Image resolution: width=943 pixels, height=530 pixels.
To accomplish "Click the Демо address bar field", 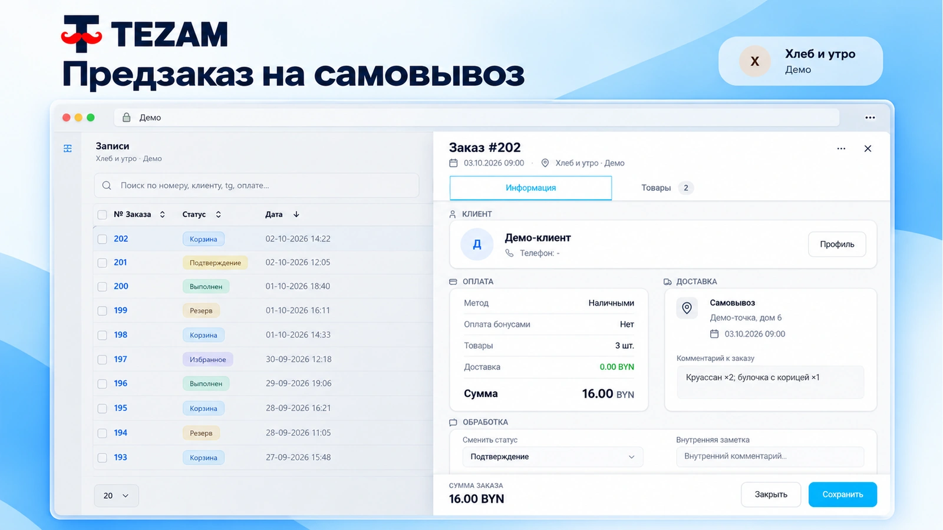I will (x=476, y=118).
